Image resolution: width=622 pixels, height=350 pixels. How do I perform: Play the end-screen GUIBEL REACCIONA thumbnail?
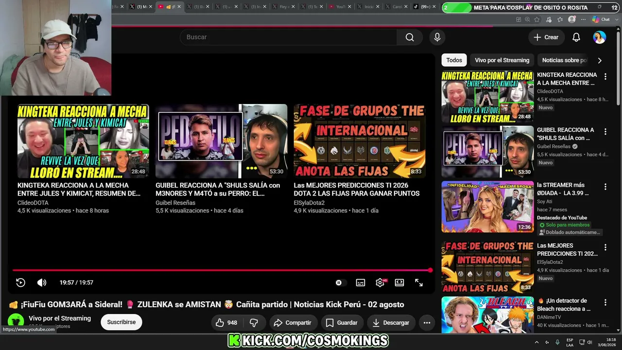click(221, 141)
